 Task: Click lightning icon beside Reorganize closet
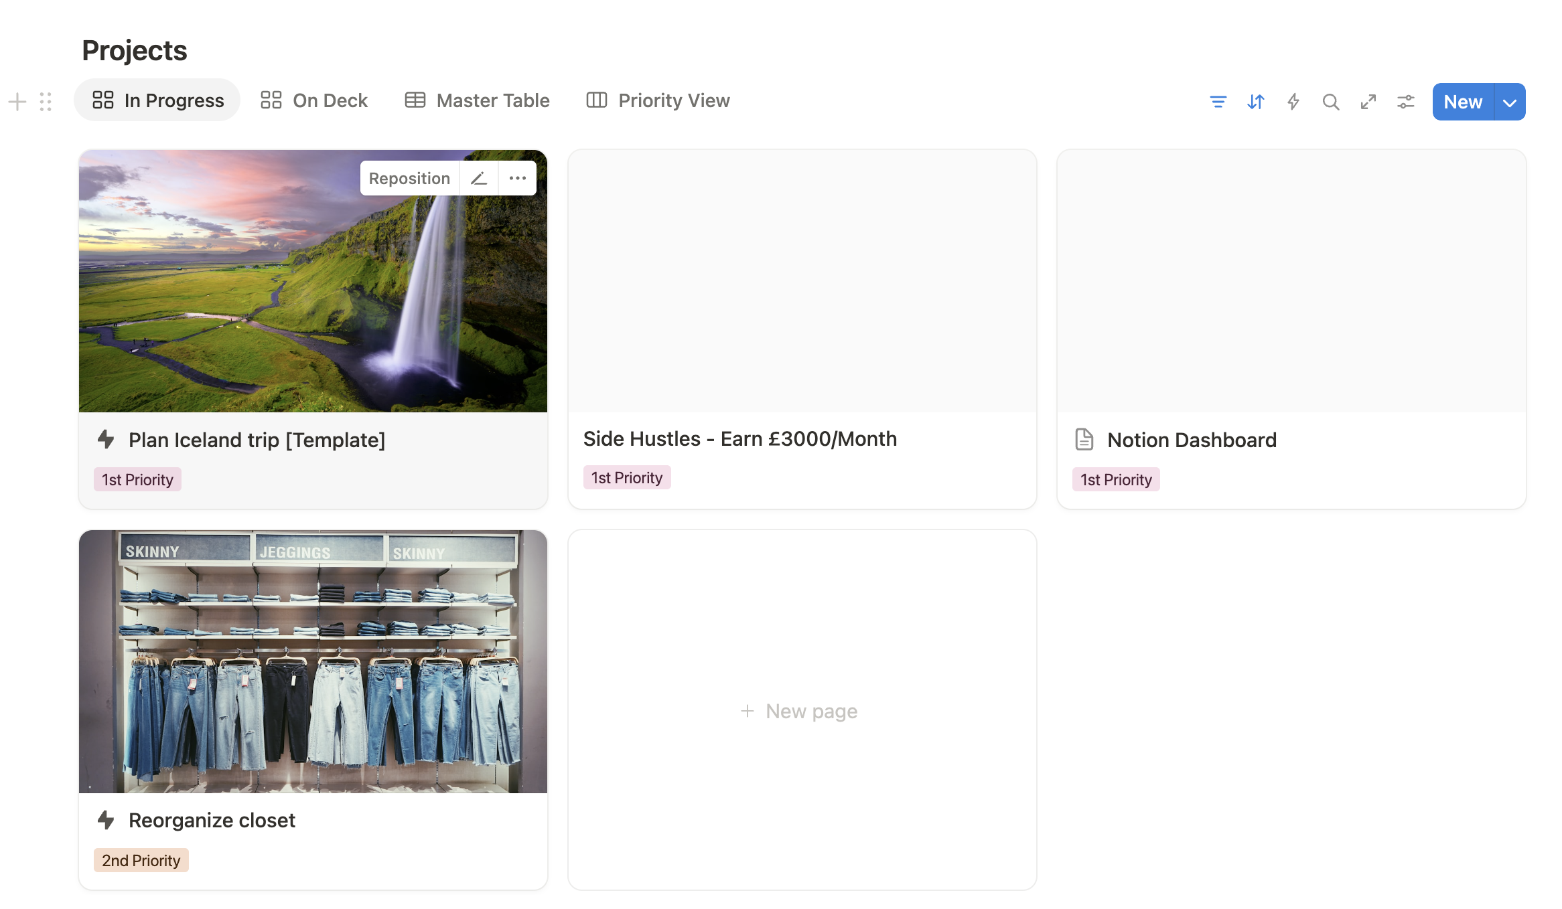(x=106, y=819)
